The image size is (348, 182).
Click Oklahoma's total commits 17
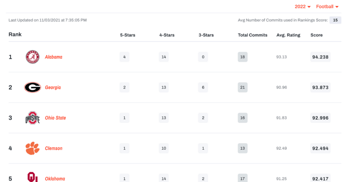(x=243, y=178)
